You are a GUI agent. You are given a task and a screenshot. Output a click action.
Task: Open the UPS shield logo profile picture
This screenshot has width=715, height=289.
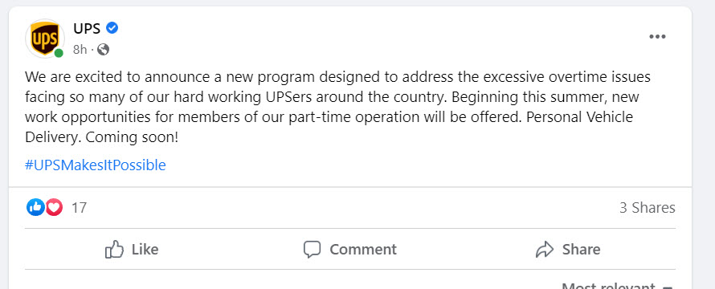click(x=45, y=39)
